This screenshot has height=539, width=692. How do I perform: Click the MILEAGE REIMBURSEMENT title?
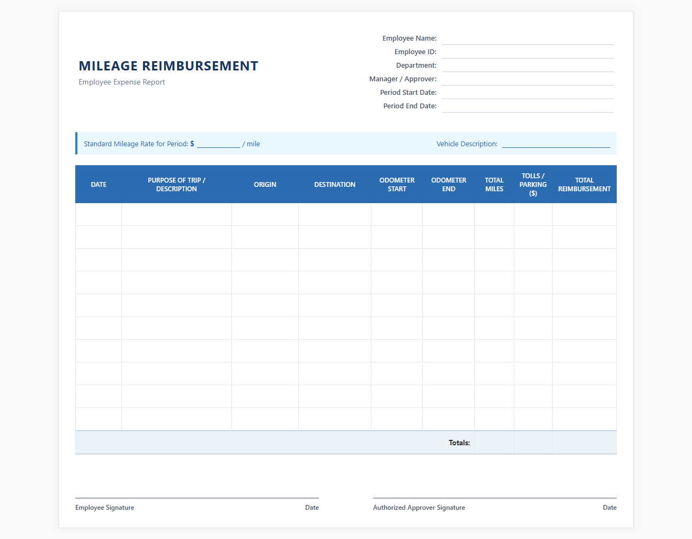(168, 66)
